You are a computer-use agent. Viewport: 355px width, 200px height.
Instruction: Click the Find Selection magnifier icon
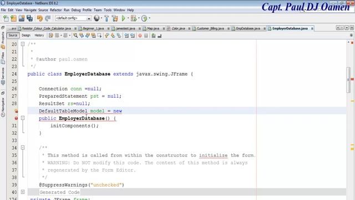click(75, 36)
